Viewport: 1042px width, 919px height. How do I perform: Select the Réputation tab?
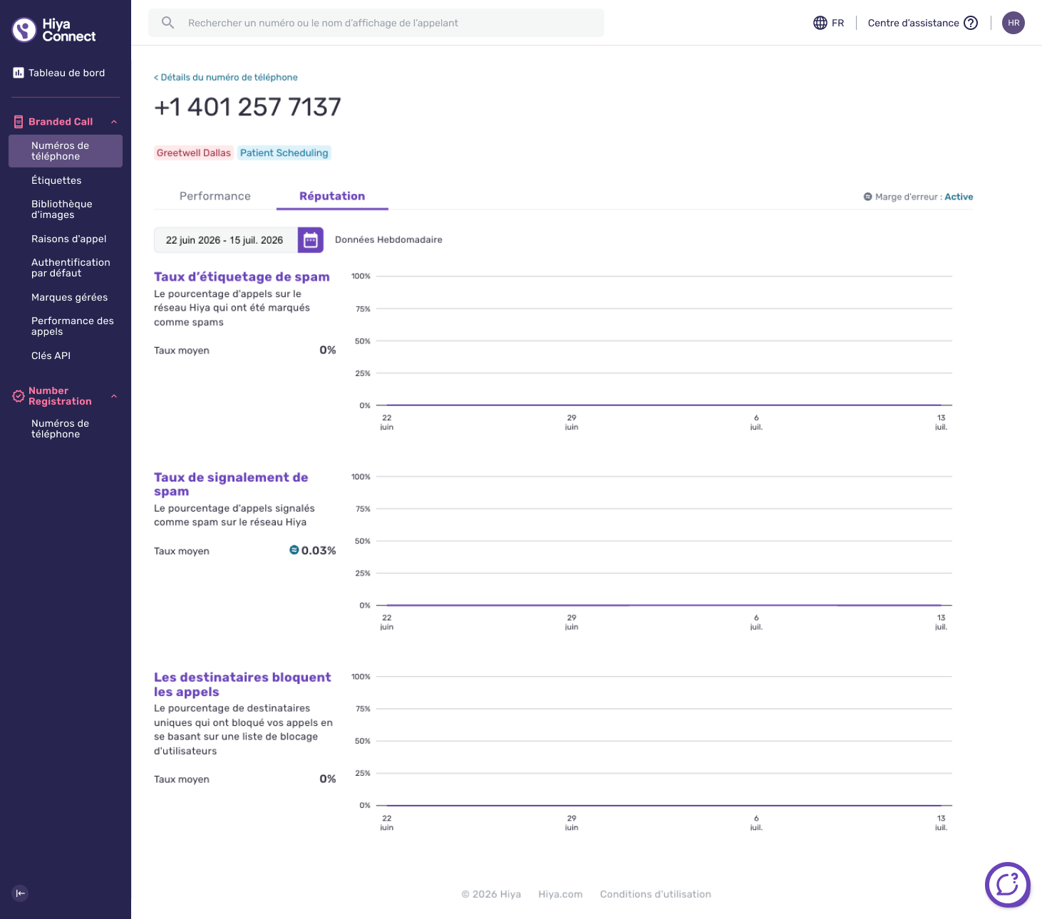pos(332,196)
